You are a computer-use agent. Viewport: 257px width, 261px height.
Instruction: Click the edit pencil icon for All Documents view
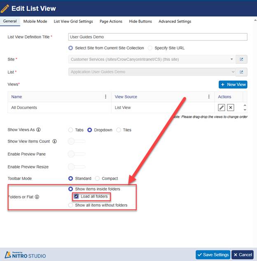point(221,107)
